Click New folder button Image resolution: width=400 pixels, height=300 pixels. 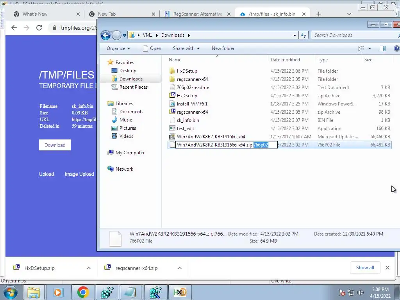pos(223,48)
